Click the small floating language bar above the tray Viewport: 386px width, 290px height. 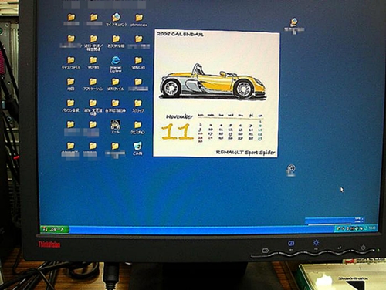pyautogui.click(x=335, y=221)
